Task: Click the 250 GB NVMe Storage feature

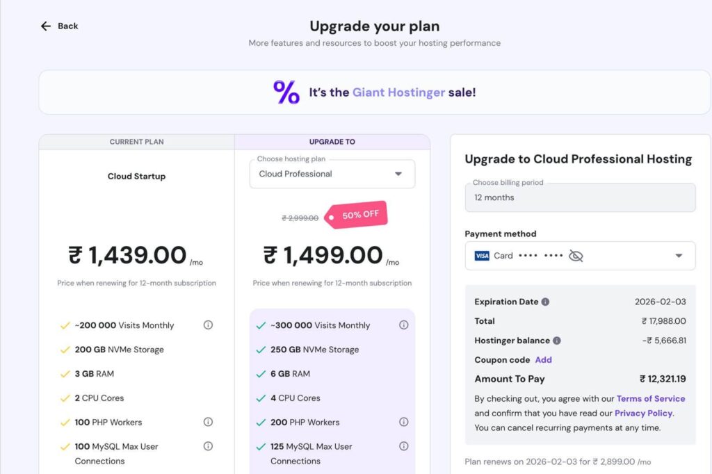Action: click(x=315, y=350)
